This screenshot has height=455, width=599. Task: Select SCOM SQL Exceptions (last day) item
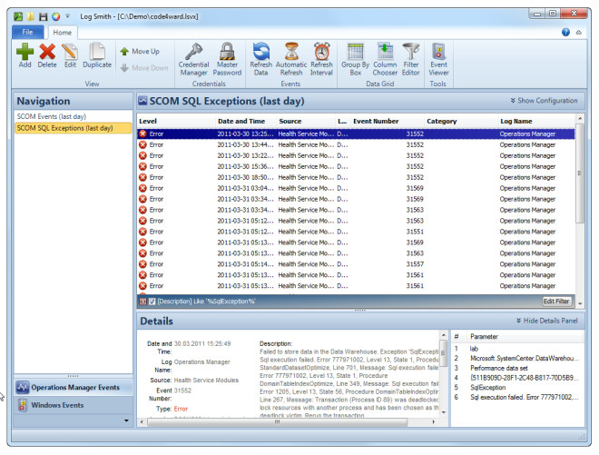74,128
